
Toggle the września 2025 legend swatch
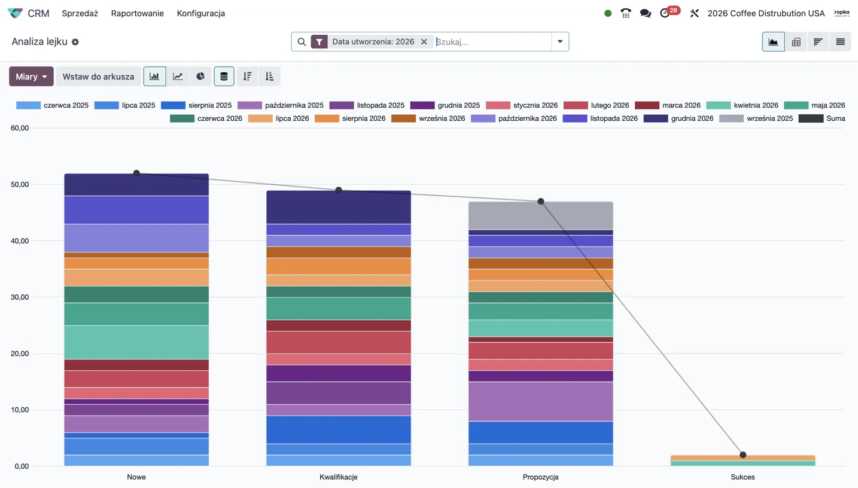(731, 118)
